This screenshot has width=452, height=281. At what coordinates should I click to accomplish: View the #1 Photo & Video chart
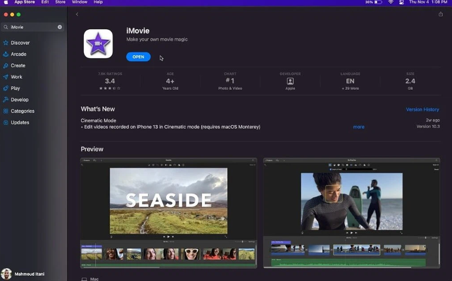coord(230,82)
